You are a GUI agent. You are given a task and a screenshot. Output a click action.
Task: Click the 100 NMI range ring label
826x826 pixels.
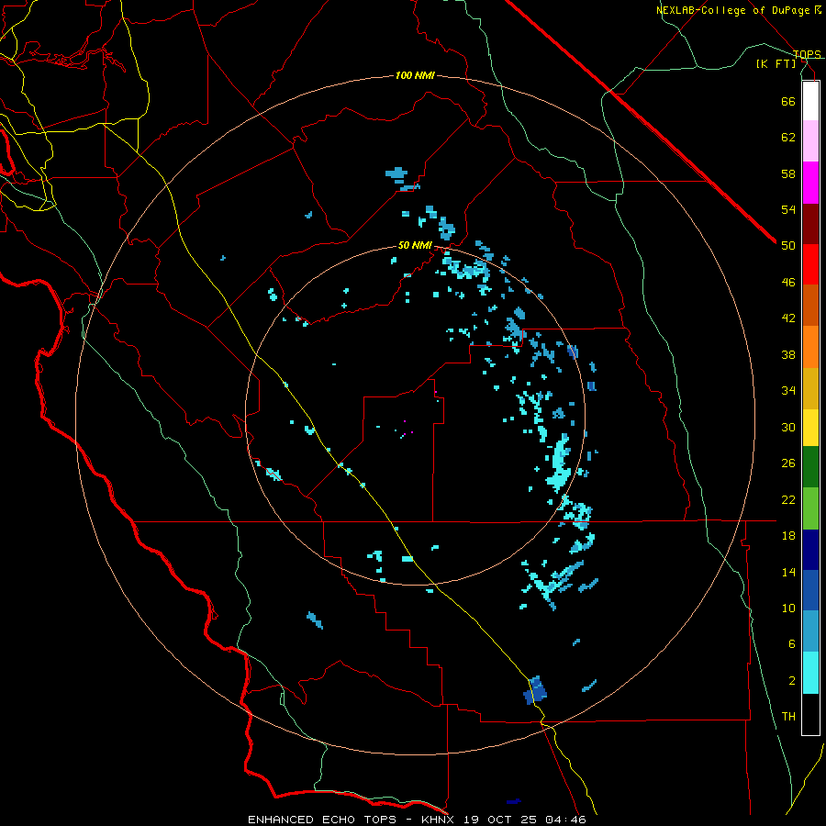(x=415, y=76)
